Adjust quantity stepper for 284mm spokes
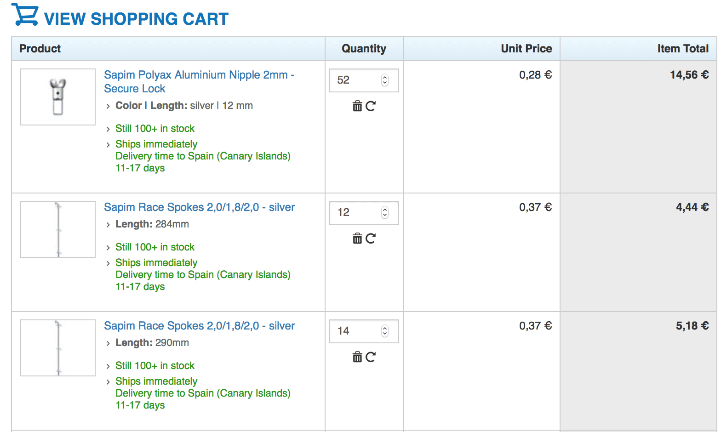This screenshot has width=721, height=432. [x=385, y=212]
